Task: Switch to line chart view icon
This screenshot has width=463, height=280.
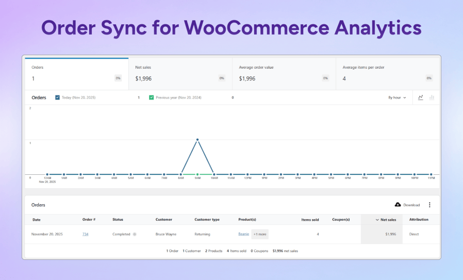Action: coord(421,97)
